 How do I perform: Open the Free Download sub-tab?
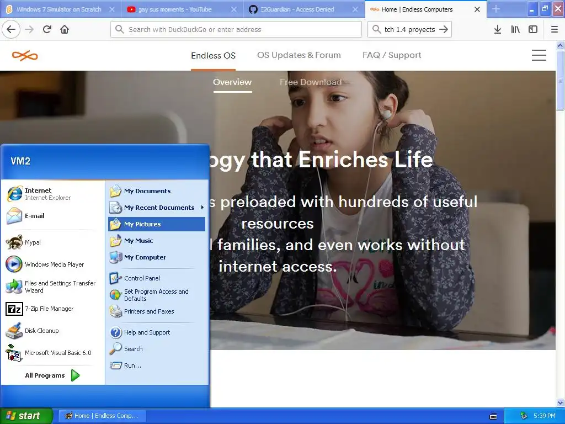[311, 82]
